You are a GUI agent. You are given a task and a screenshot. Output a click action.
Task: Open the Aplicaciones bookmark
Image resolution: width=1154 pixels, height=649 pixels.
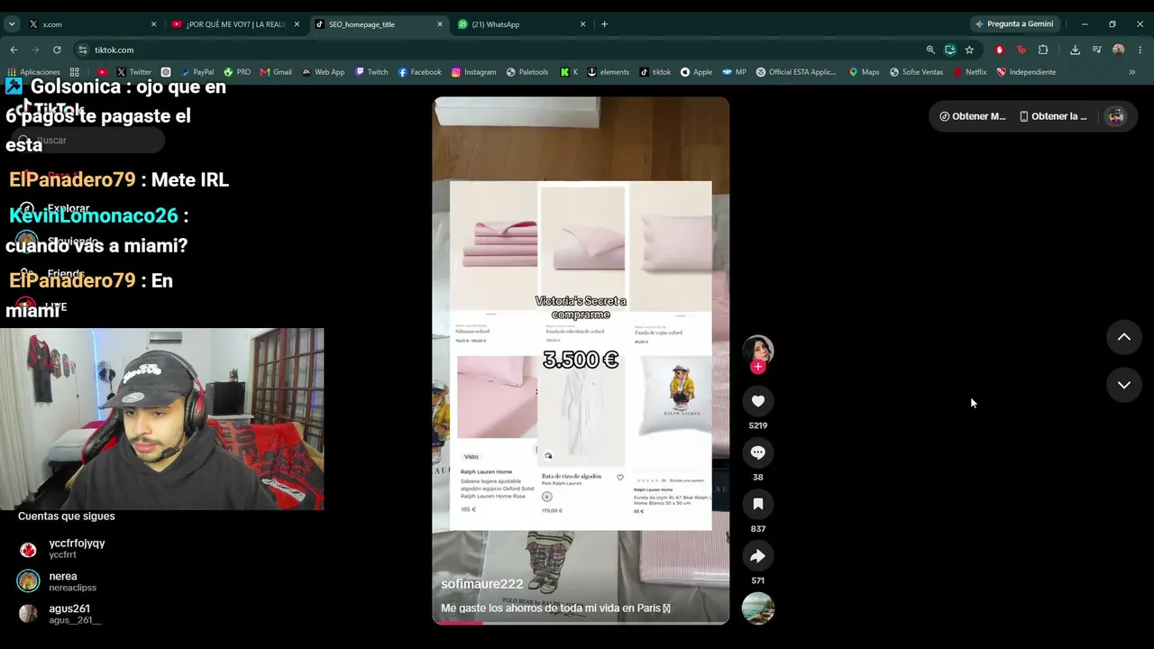[x=33, y=72]
